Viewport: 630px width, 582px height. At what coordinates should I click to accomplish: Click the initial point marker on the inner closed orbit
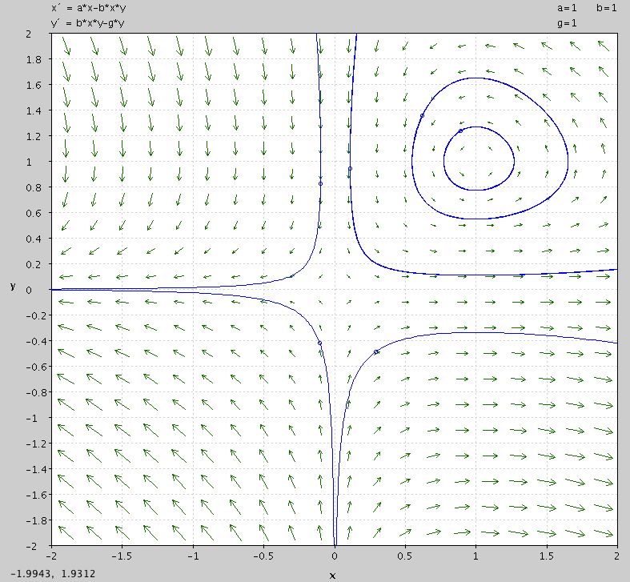460,131
